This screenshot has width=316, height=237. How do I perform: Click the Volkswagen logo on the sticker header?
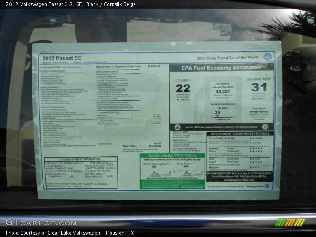267,57
